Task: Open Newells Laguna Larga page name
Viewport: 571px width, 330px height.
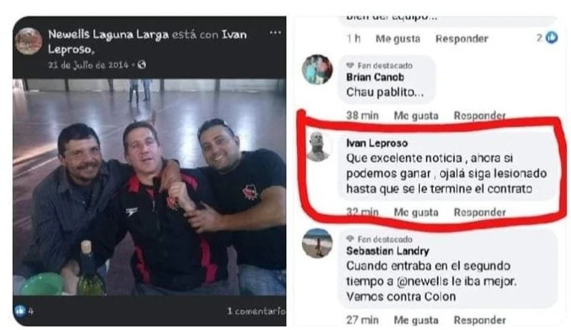Action: pyautogui.click(x=109, y=34)
